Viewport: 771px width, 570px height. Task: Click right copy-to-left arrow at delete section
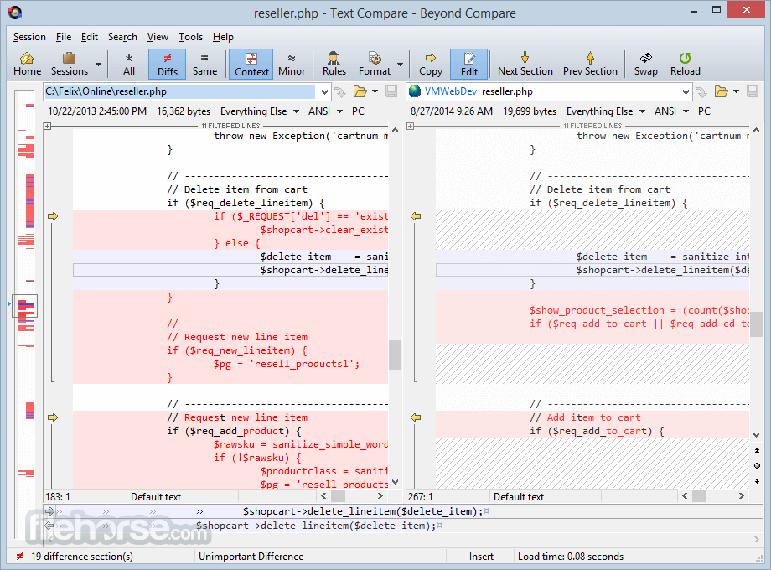[x=416, y=216]
